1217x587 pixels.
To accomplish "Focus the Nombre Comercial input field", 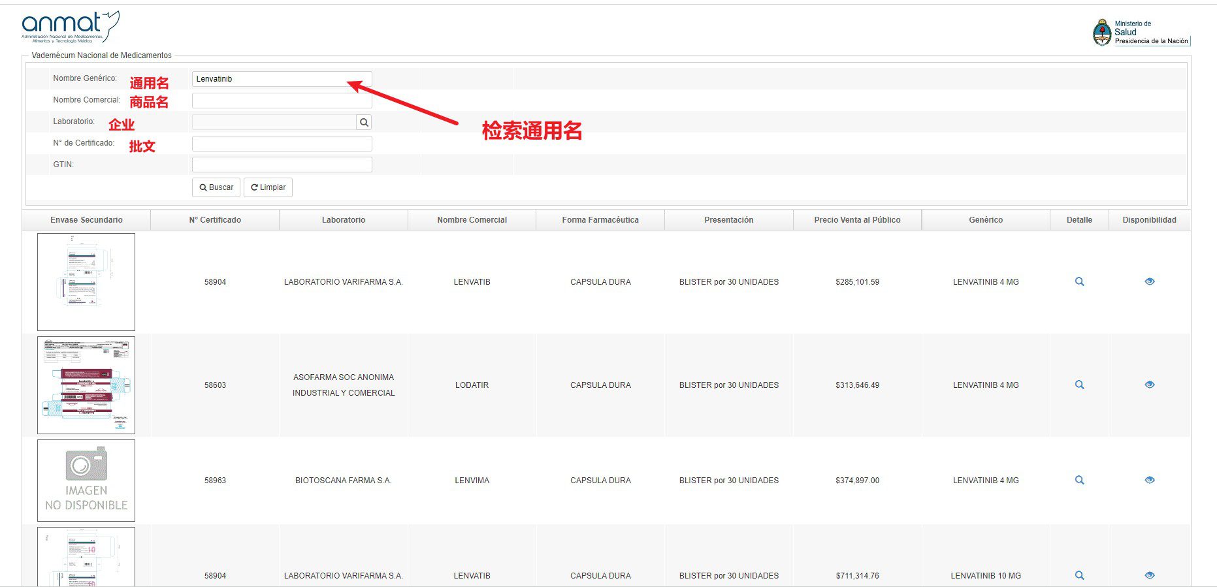I will [282, 101].
